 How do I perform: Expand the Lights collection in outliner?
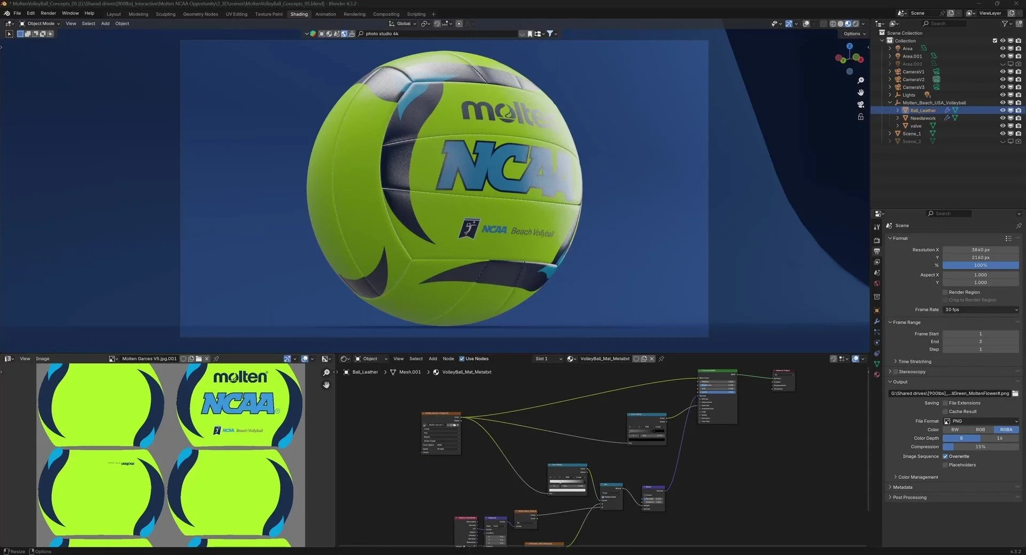890,95
